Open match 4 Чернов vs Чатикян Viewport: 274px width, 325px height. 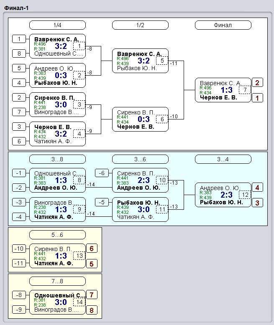point(57,134)
